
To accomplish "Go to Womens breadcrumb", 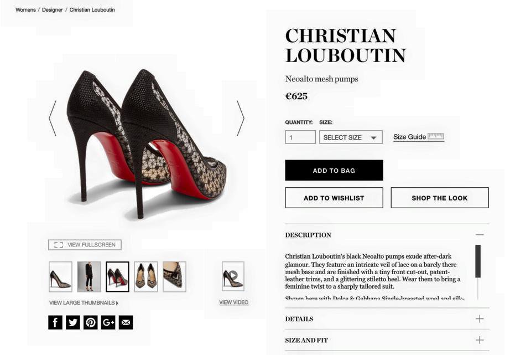I will [x=25, y=10].
